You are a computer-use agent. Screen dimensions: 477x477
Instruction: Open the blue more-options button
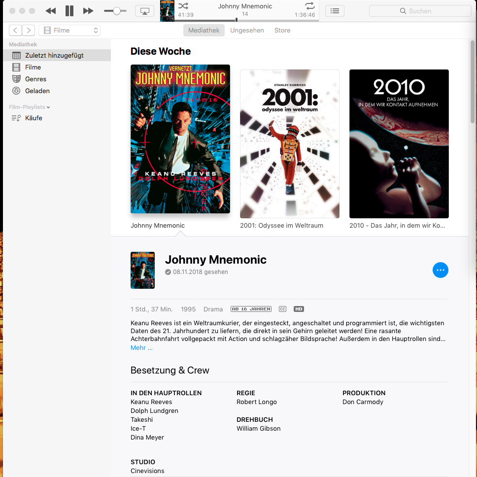click(441, 270)
